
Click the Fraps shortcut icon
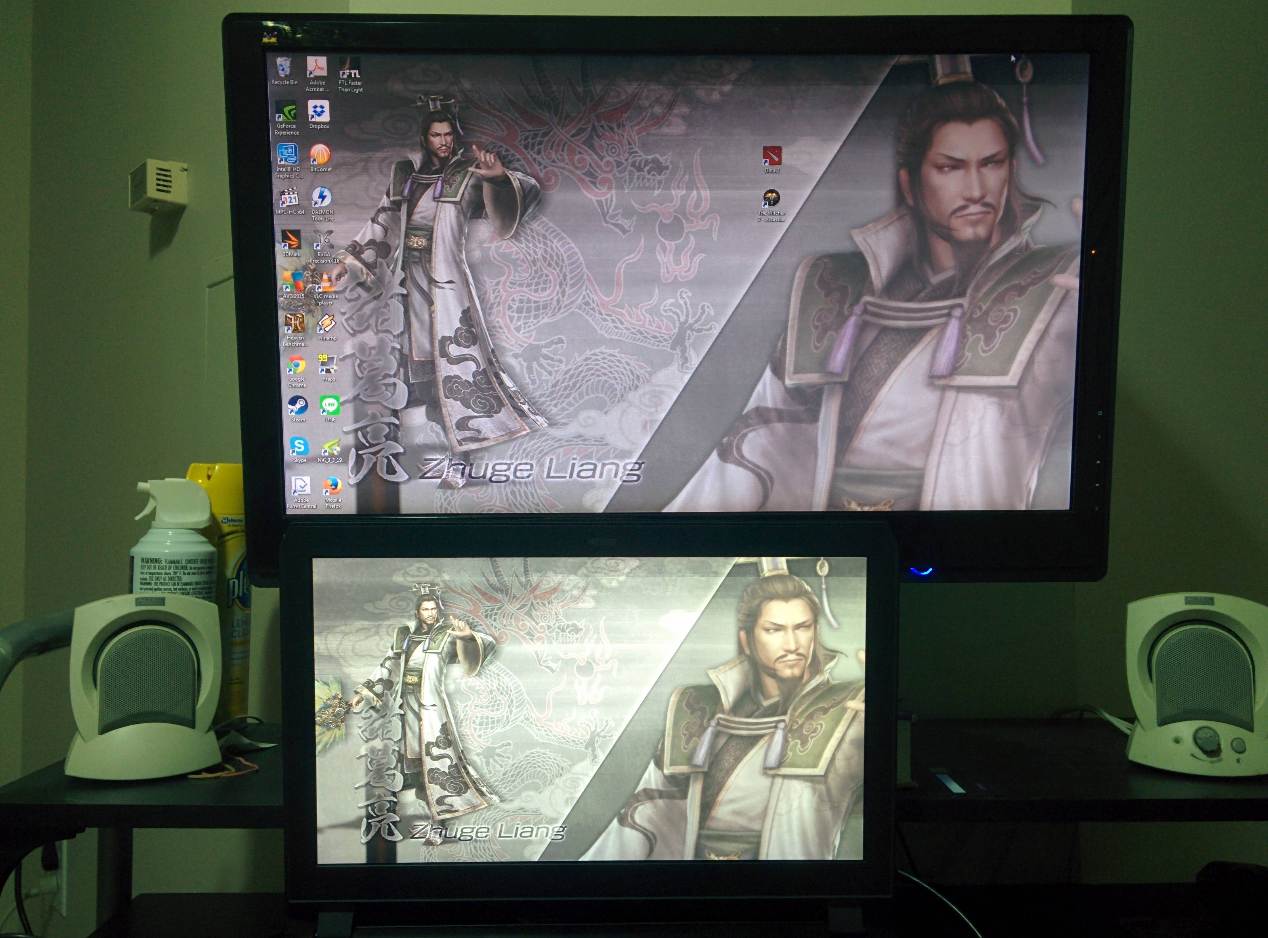328,368
